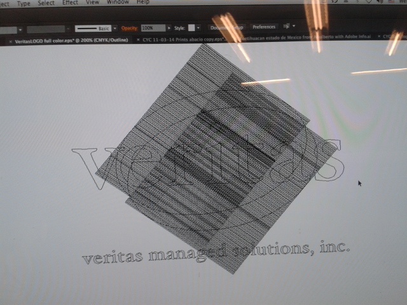Click the align to selection icon
The height and width of the screenshot is (305, 407).
pyautogui.click(x=286, y=26)
